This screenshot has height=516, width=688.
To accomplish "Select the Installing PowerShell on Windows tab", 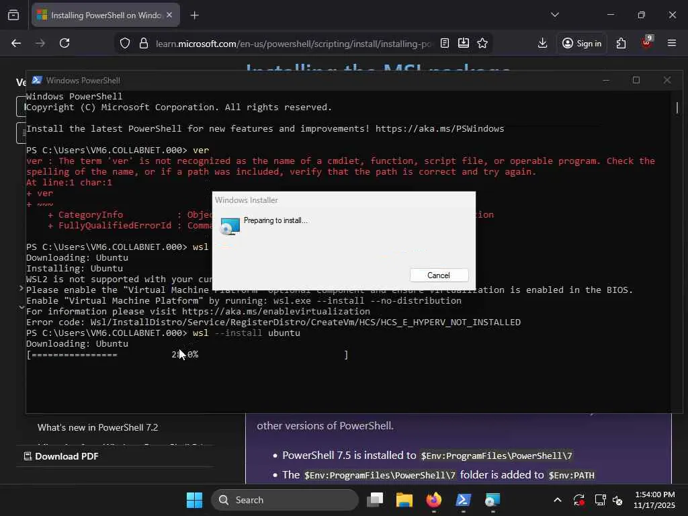I will (x=105, y=15).
